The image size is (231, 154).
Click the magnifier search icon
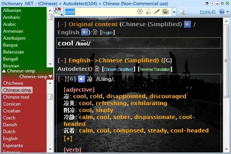click(x=182, y=12)
